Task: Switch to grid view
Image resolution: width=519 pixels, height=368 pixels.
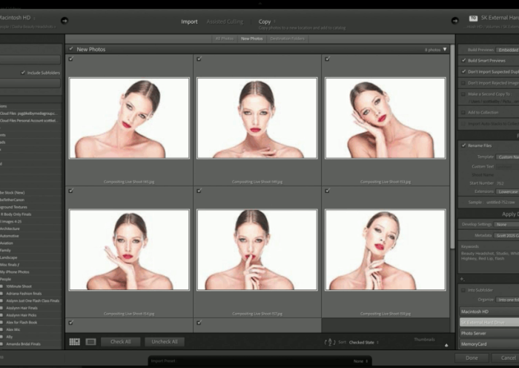Action: point(74,342)
